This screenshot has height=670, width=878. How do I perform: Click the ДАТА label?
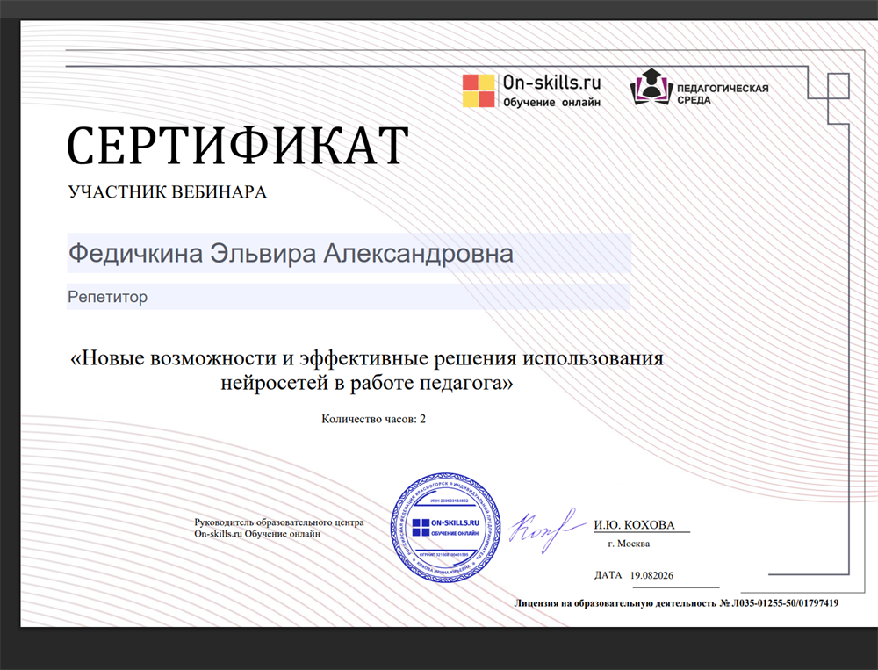608,575
